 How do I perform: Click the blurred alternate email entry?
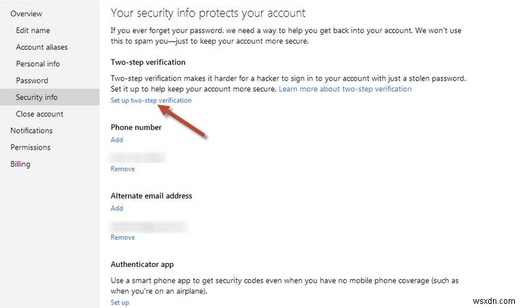(149, 225)
